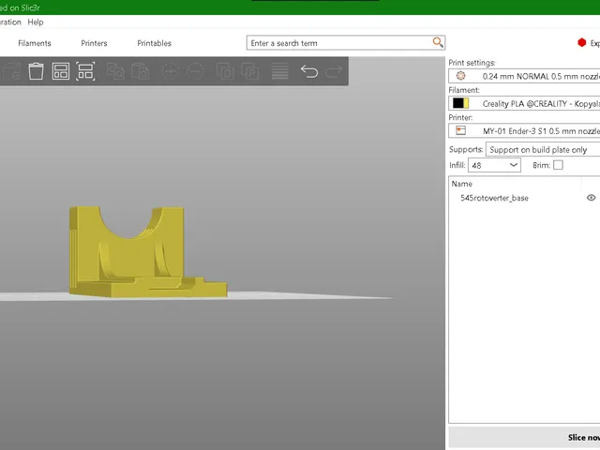Click the print settings gear icon

coord(460,76)
